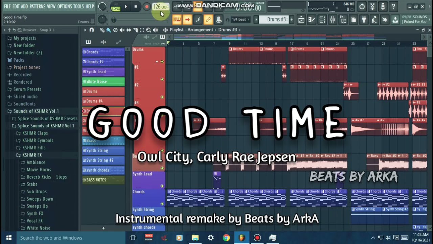Click the undo history circular arrow icon

[x=362, y=6]
